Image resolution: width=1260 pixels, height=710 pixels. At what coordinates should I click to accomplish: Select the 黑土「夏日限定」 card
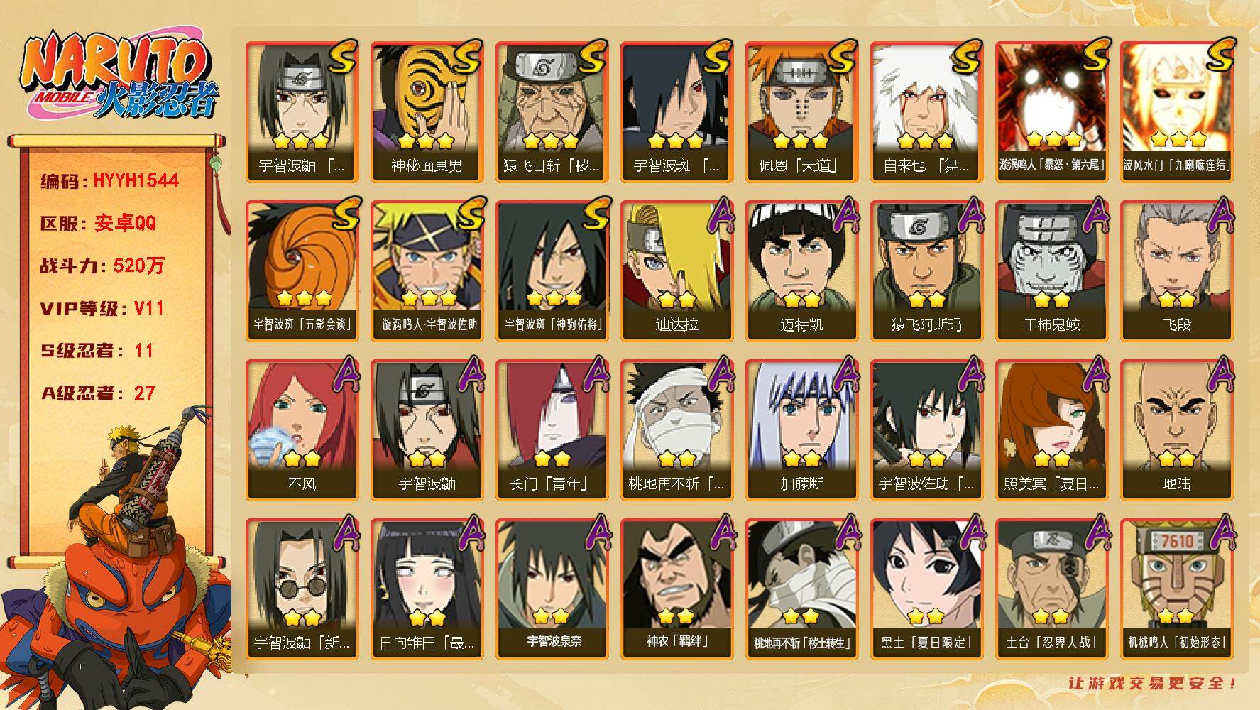(926, 589)
